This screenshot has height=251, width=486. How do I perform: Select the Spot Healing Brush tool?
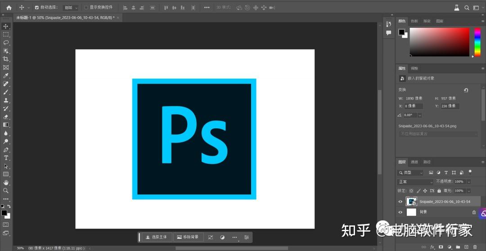click(5, 84)
